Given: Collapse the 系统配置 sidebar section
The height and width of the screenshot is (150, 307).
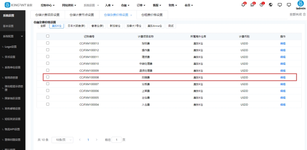Looking at the screenshot, I should pyautogui.click(x=13, y=36).
